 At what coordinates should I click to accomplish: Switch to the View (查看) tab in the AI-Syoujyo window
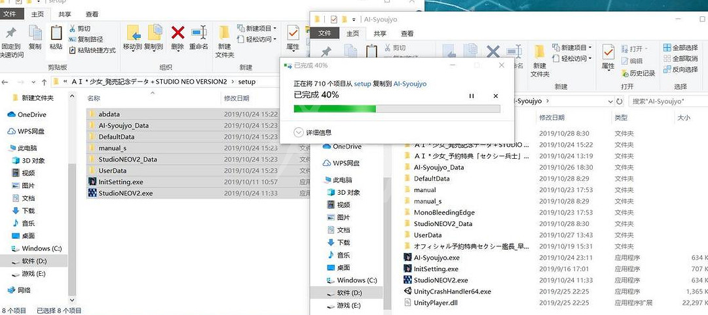click(407, 33)
